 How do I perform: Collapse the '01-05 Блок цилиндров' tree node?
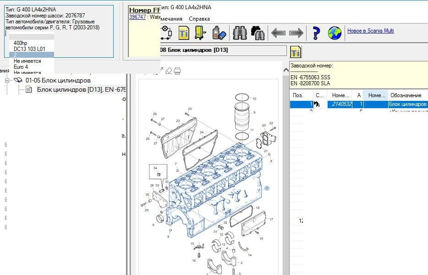pos(7,80)
